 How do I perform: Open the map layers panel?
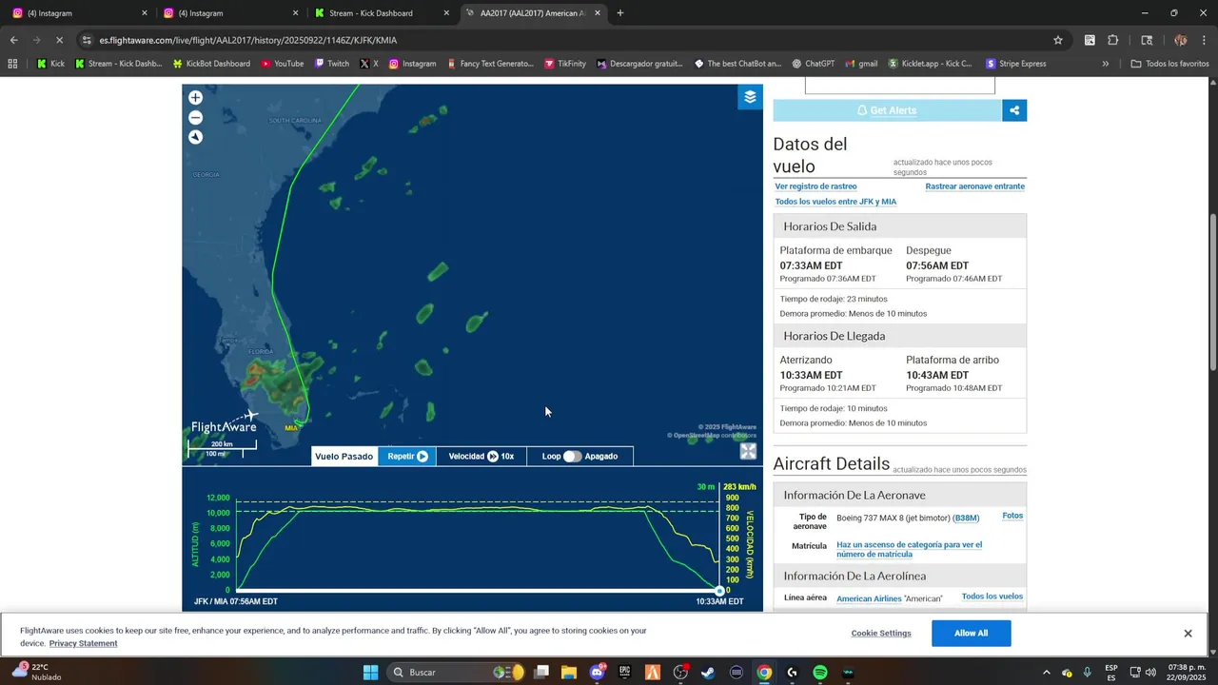pyautogui.click(x=750, y=97)
